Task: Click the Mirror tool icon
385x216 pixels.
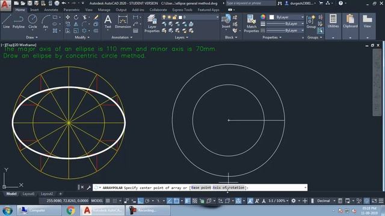Action: (x=76, y=24)
